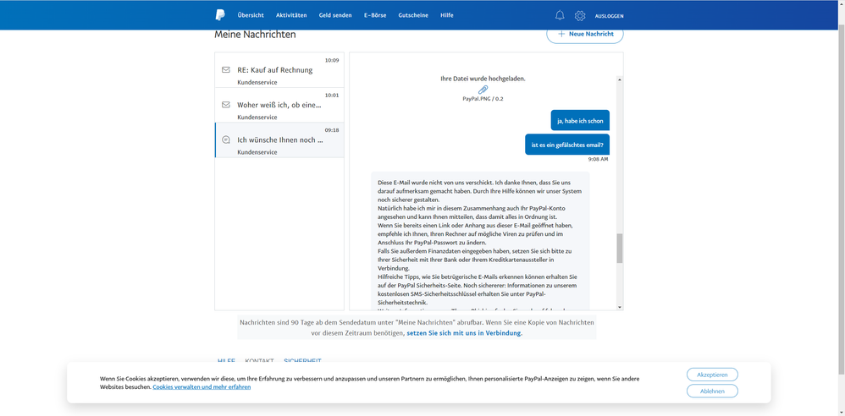Open Geld senden page
Image resolution: width=845 pixels, height=416 pixels.
pos(335,15)
